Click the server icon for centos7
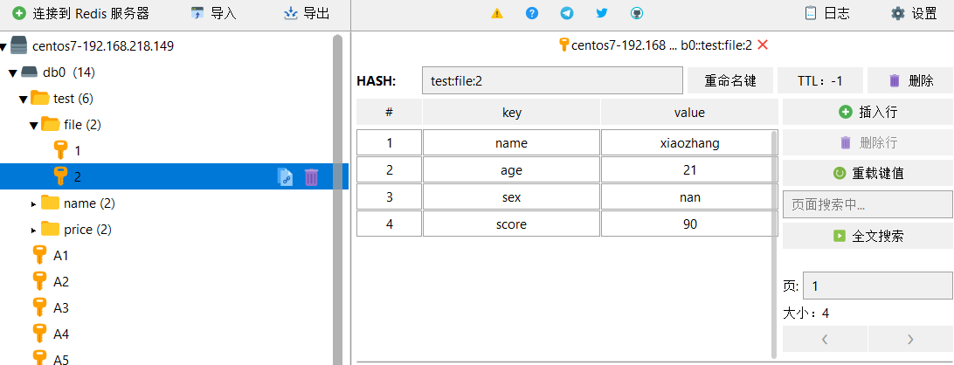This screenshot has height=365, width=954. click(19, 45)
